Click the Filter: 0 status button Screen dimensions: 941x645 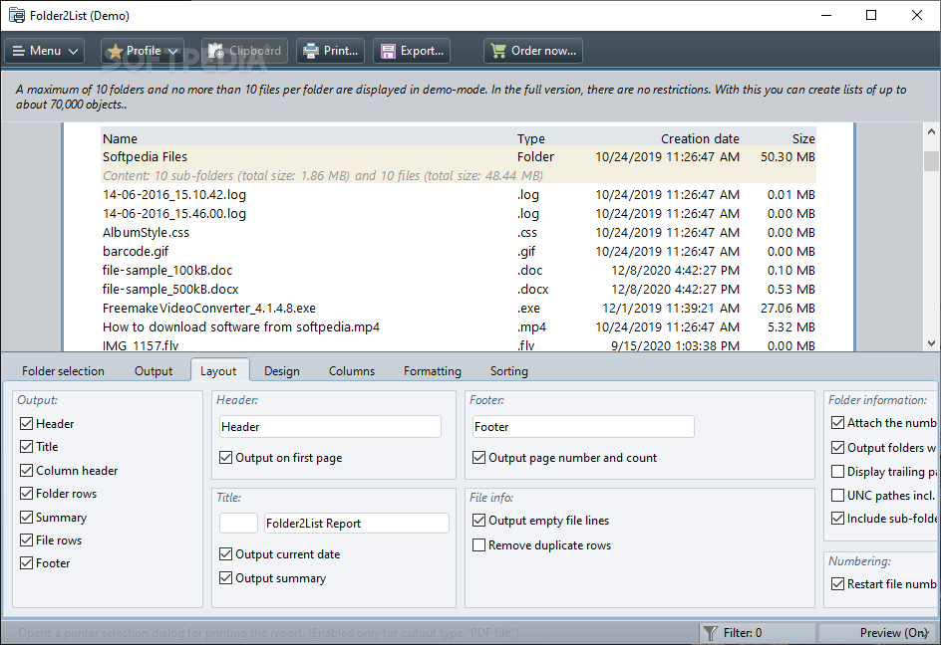point(757,633)
